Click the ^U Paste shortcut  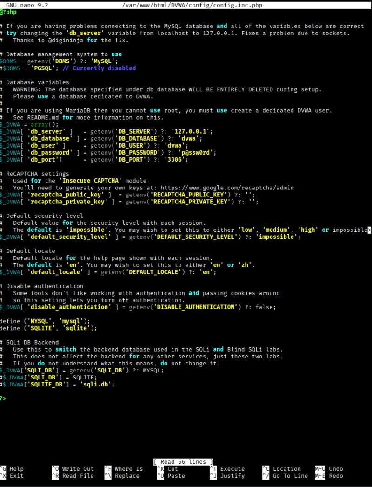tap(171, 476)
